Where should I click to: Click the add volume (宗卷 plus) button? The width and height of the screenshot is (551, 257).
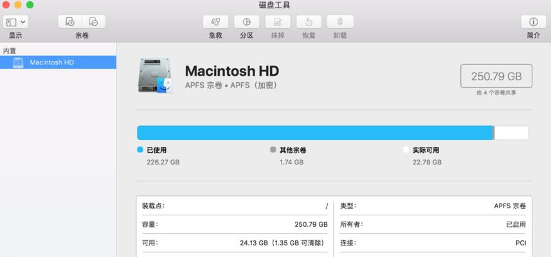pyautogui.click(x=70, y=22)
